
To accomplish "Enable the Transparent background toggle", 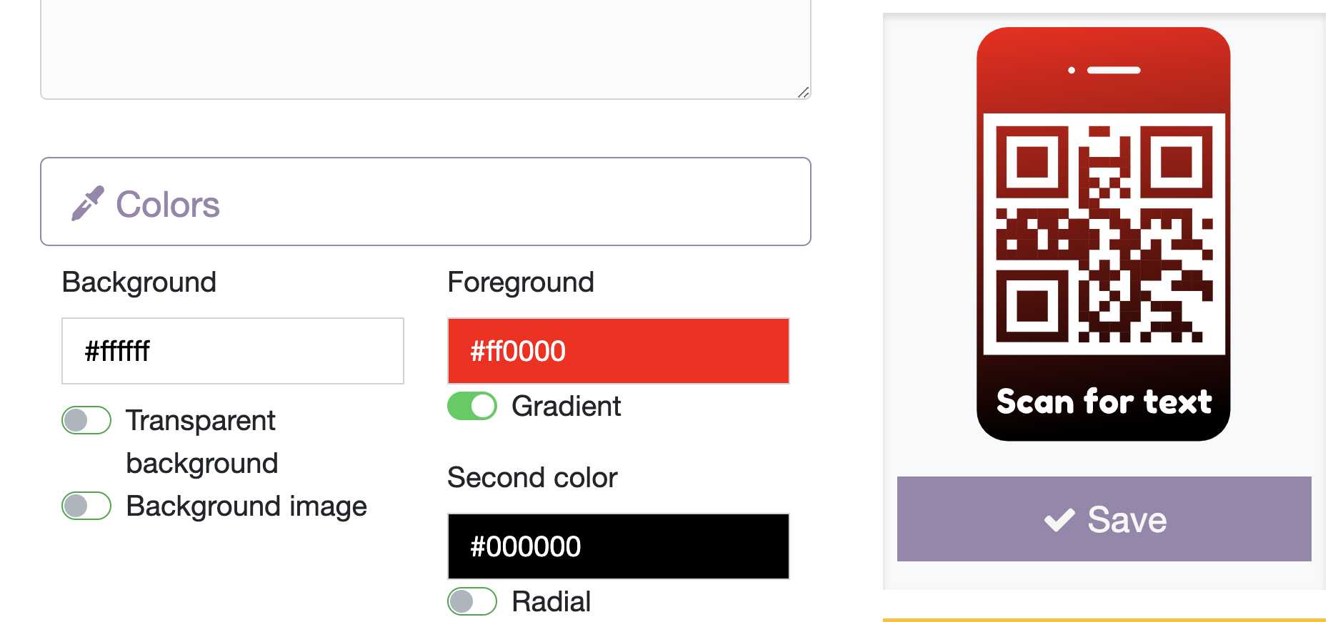I will coord(86,420).
